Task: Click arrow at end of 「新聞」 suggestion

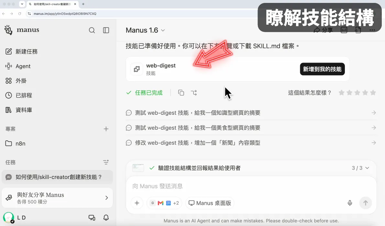Action: point(374,143)
